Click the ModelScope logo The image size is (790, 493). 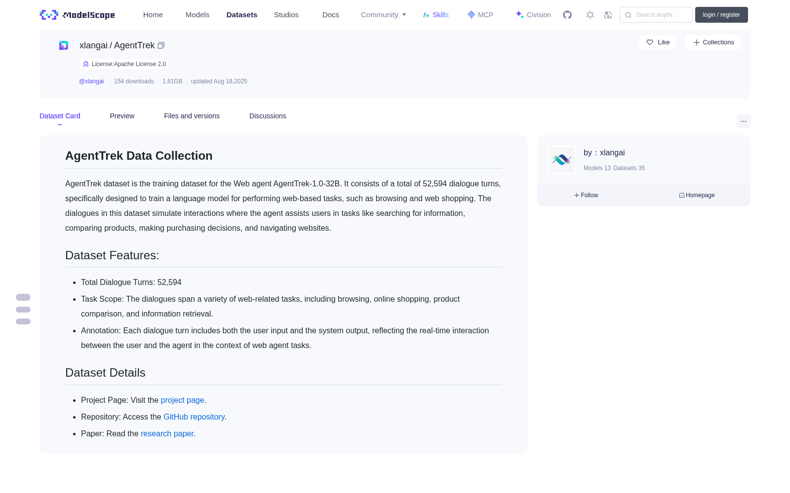point(77,15)
